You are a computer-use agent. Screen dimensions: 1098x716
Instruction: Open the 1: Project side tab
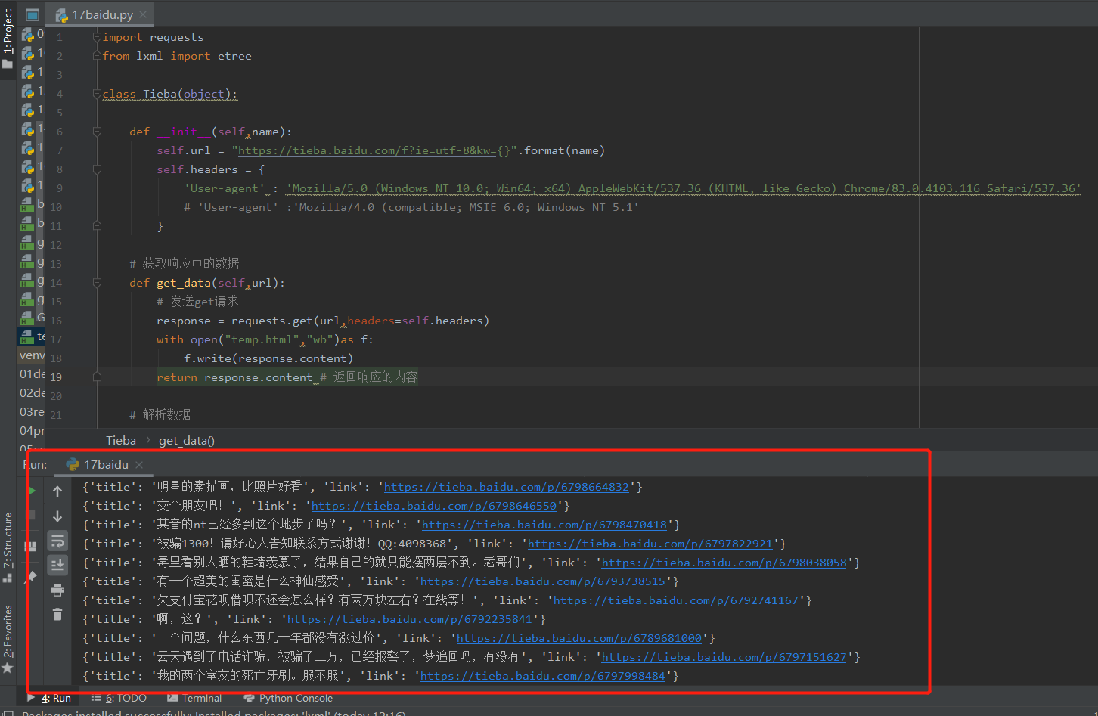pos(8,38)
